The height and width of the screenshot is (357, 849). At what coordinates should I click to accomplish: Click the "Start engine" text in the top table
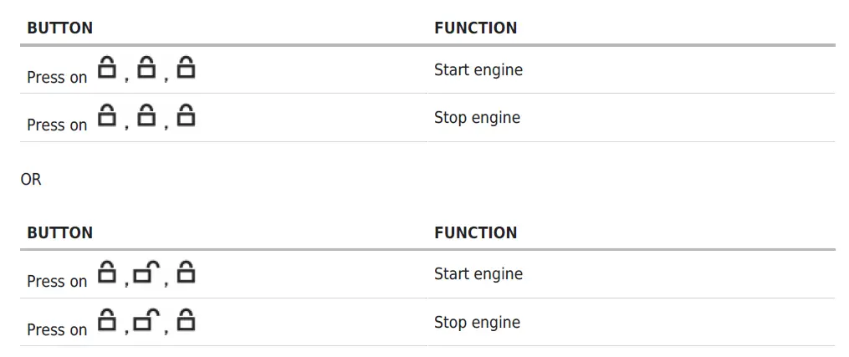click(478, 70)
